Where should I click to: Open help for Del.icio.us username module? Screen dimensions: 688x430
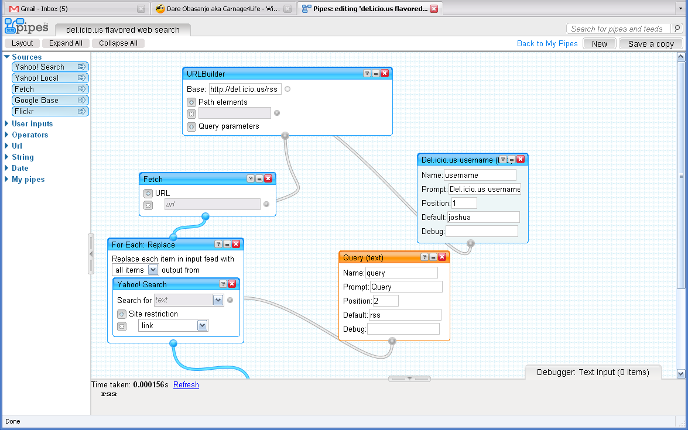pos(504,159)
